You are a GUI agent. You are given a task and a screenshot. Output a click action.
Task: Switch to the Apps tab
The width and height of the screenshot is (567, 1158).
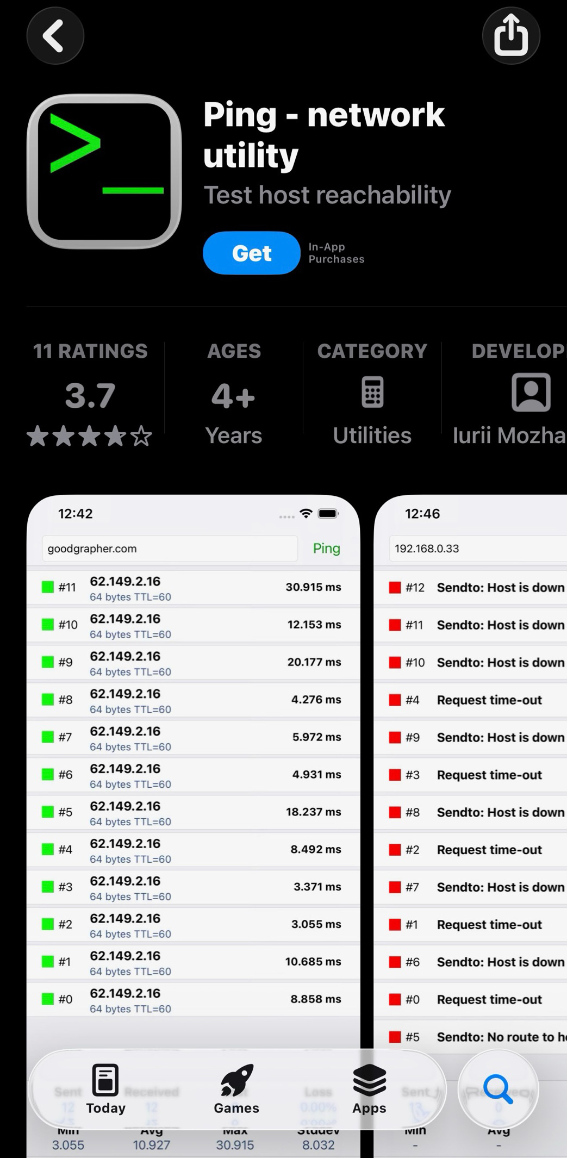coord(369,1089)
